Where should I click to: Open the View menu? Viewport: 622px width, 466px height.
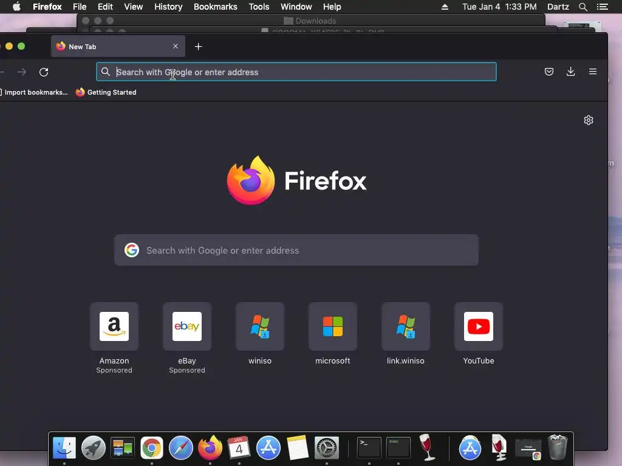(133, 7)
